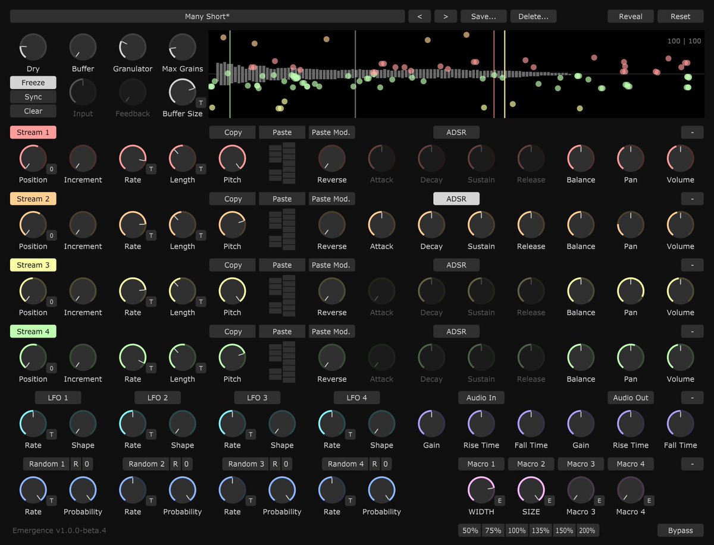Click the Bypass button
The height and width of the screenshot is (545, 714).
point(679,530)
